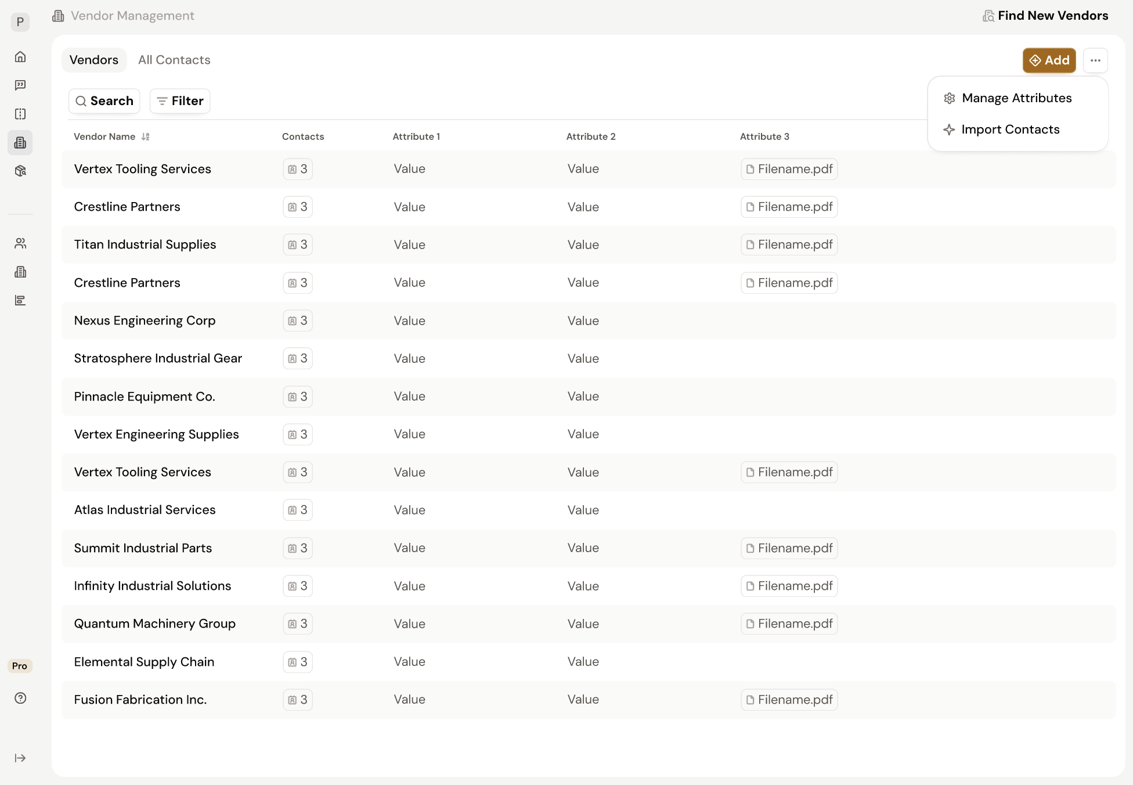This screenshot has width=1133, height=785.
Task: Sort by Vendor Name column icon
Action: click(146, 136)
